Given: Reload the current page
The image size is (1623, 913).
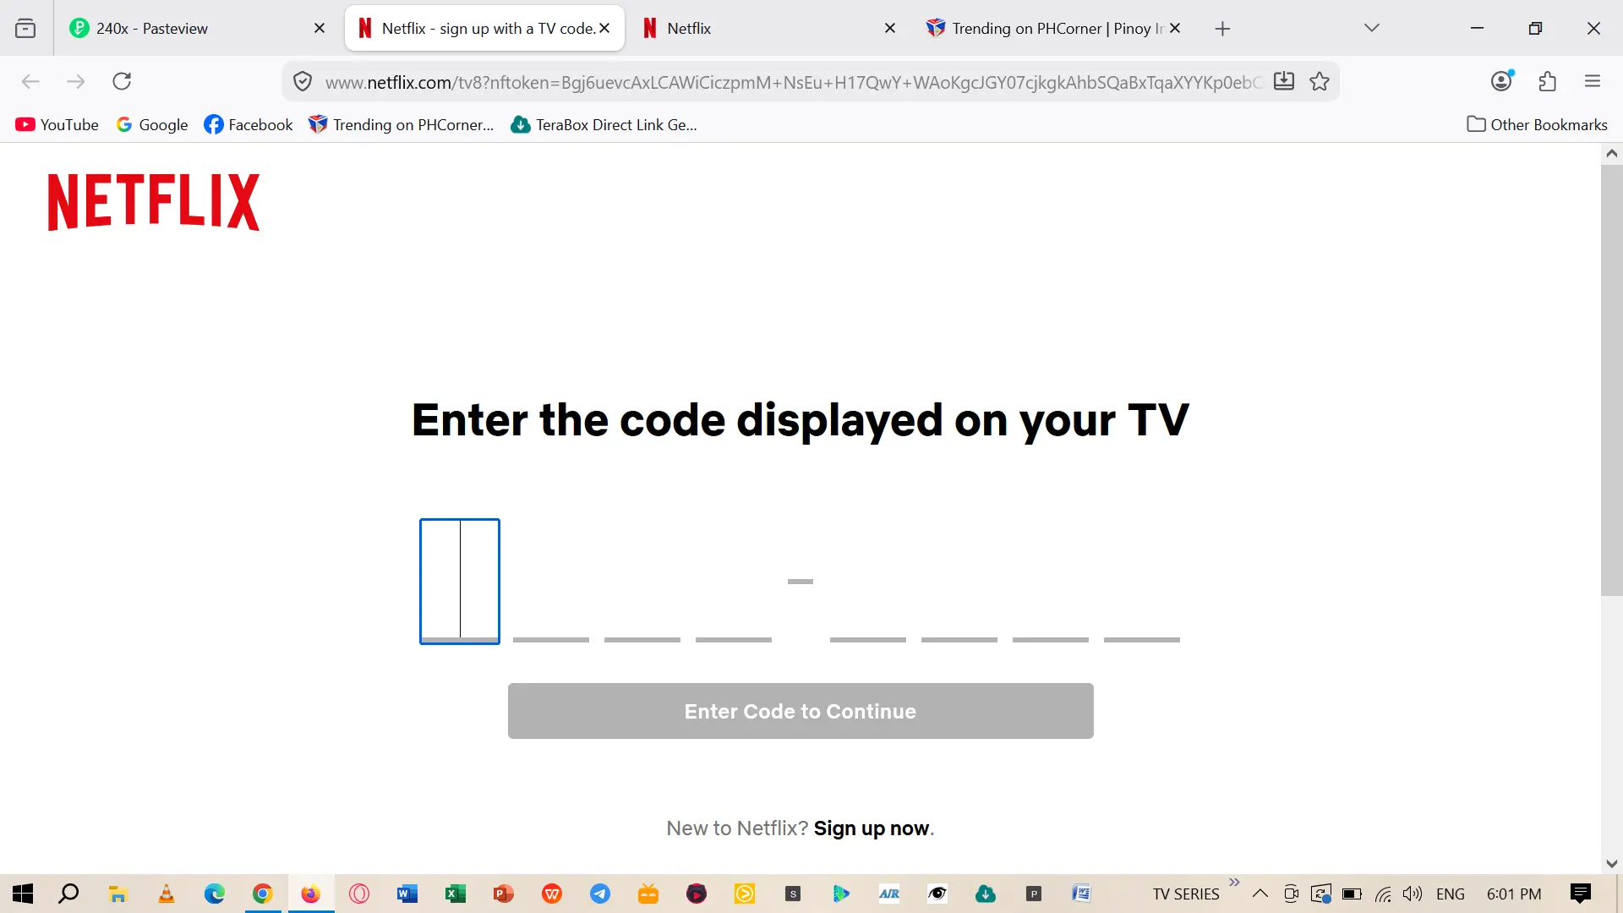Looking at the screenshot, I should pos(122,81).
